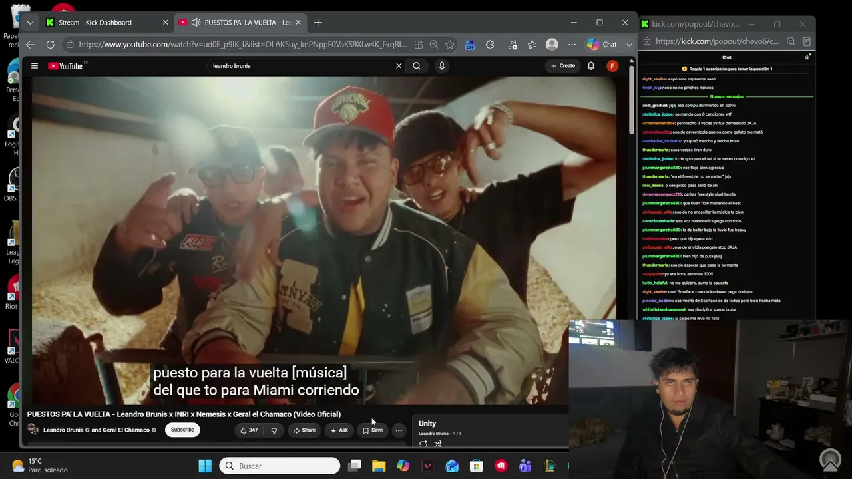Open browser Settings and more menu
852x479 pixels.
pos(572,45)
